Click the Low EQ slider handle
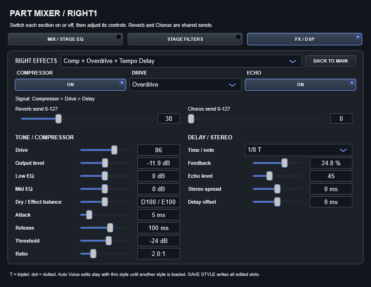Viewport: 371px width, 287px height. pos(105,176)
